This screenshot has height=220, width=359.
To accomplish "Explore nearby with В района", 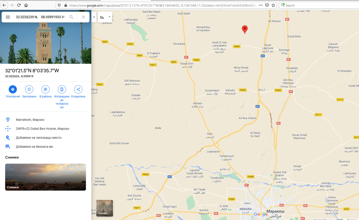I will 45,92.
